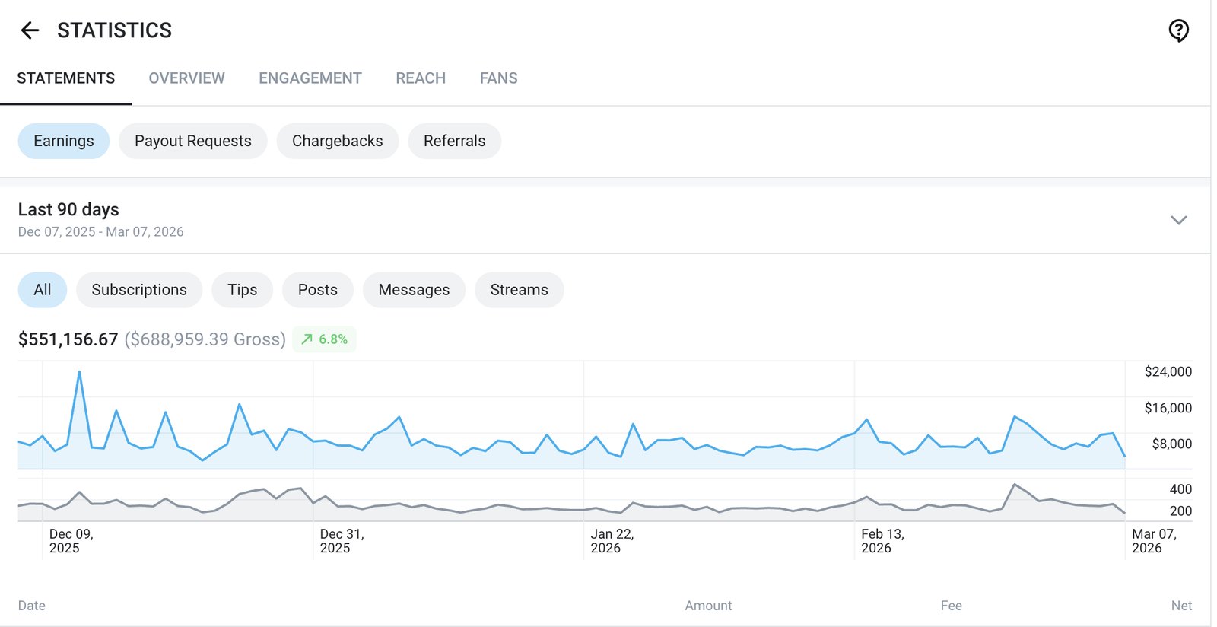
Task: Expand the Last 90 days chevron
Action: [1178, 220]
